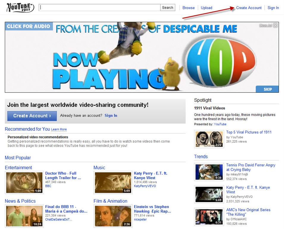This screenshot has height=229, width=284.
Task: Open the Upload menu link
Action: tap(206, 8)
